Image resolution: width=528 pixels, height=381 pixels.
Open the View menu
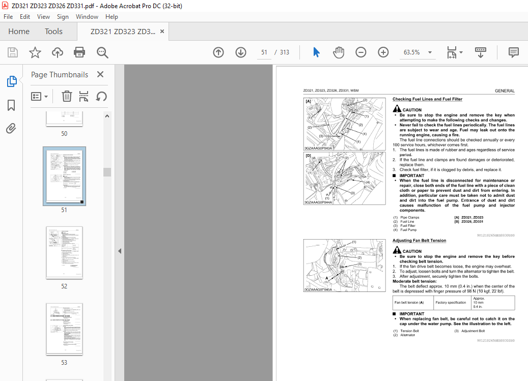[x=43, y=17]
